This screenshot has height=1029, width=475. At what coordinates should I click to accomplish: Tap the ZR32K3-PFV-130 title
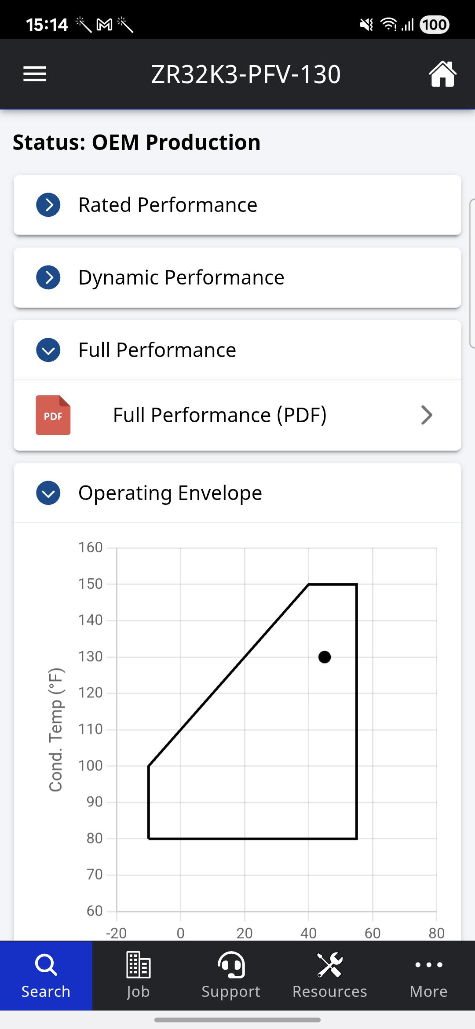point(246,74)
